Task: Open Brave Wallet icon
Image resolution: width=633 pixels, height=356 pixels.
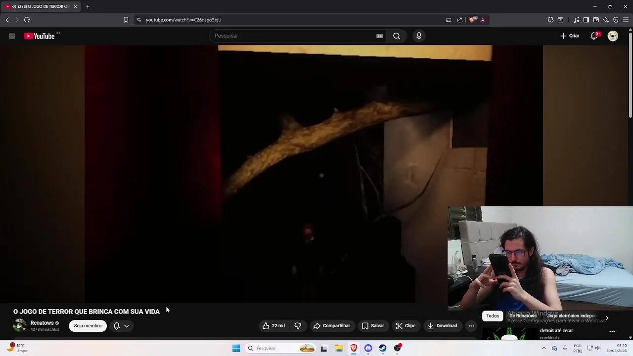Action: pyautogui.click(x=596, y=20)
